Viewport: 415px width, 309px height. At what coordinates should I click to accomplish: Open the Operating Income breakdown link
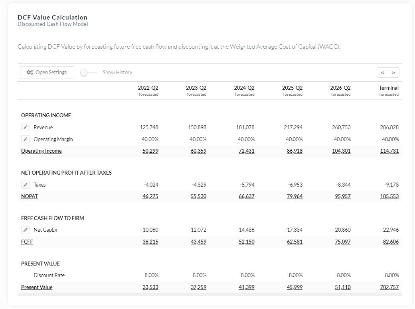(41, 151)
